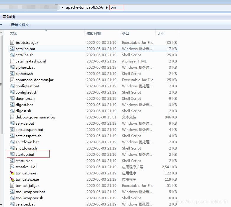Viewport: 231px width, 207px height.
Task: Sort by the 修改日期 column header
Action: point(94,34)
